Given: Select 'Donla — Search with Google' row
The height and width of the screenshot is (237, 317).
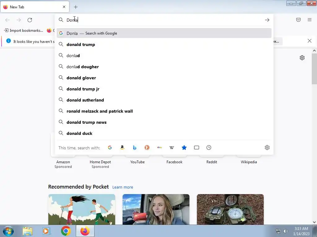Looking at the screenshot, I should (164, 33).
